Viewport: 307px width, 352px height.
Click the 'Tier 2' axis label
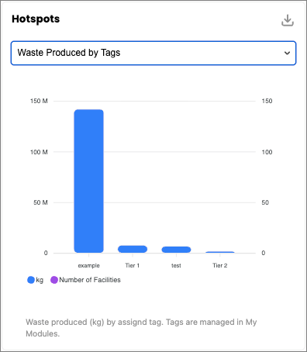click(x=220, y=265)
